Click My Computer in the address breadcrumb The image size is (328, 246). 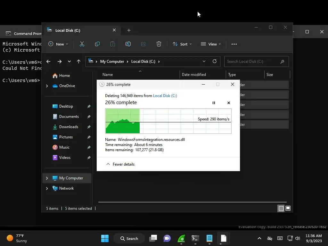coord(112,61)
